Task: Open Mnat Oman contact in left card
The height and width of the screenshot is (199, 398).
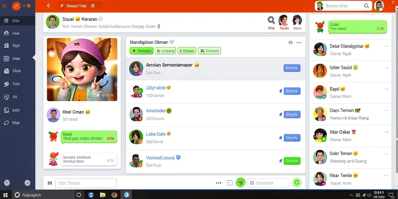Action: tap(82, 115)
